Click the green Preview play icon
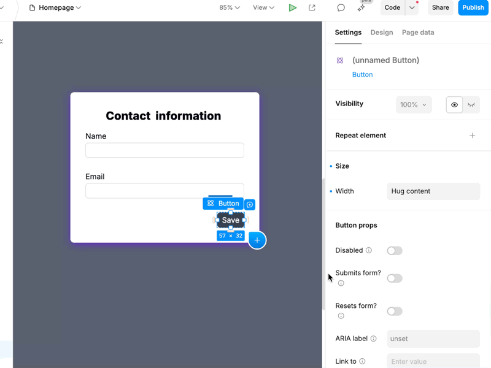491x368 pixels. click(293, 8)
